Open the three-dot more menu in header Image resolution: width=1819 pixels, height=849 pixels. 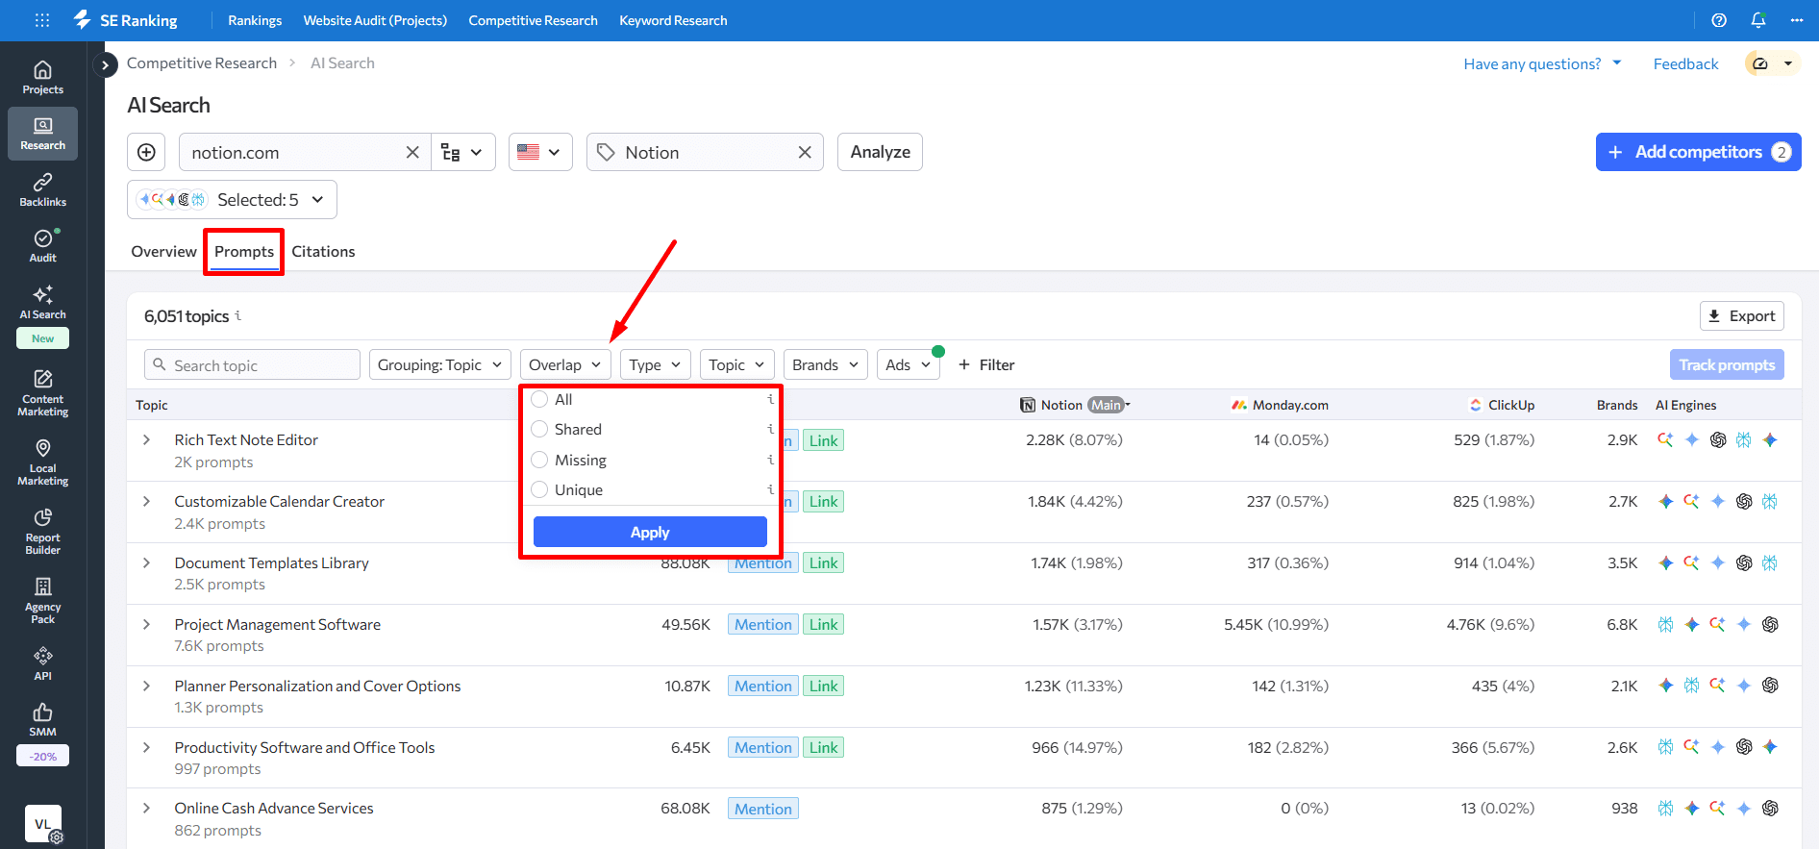(1796, 20)
